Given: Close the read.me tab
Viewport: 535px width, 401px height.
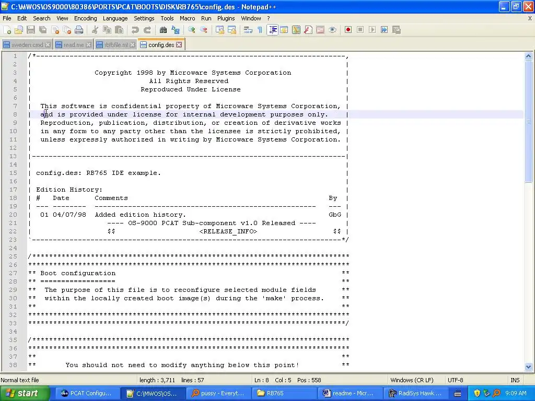Looking at the screenshot, I should tap(89, 45).
